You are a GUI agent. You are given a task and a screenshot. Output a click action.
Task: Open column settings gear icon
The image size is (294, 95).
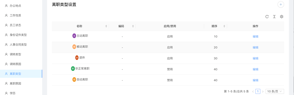(x=282, y=17)
